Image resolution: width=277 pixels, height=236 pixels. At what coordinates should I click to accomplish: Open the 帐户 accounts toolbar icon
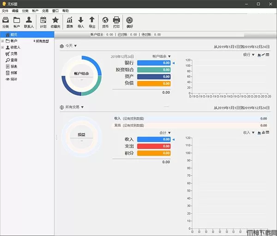(17, 22)
